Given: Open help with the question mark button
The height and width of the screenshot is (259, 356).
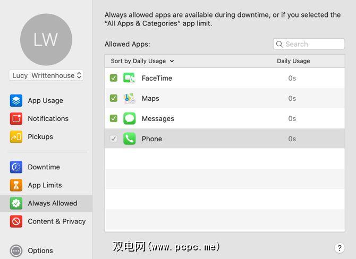Looking at the screenshot, I should tap(340, 248).
